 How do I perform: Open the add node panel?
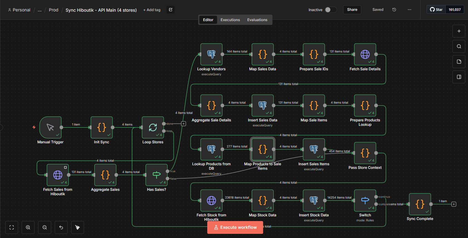tap(459, 31)
